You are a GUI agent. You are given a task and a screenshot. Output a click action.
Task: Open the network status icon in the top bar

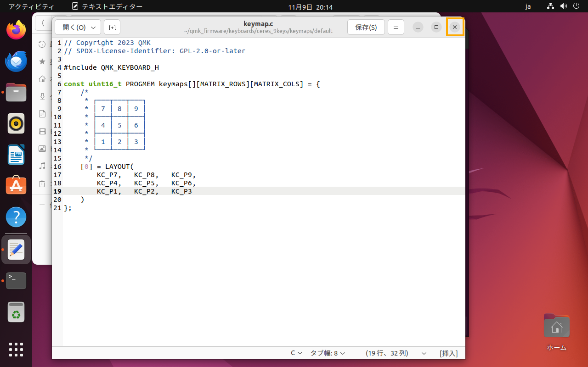(x=551, y=7)
